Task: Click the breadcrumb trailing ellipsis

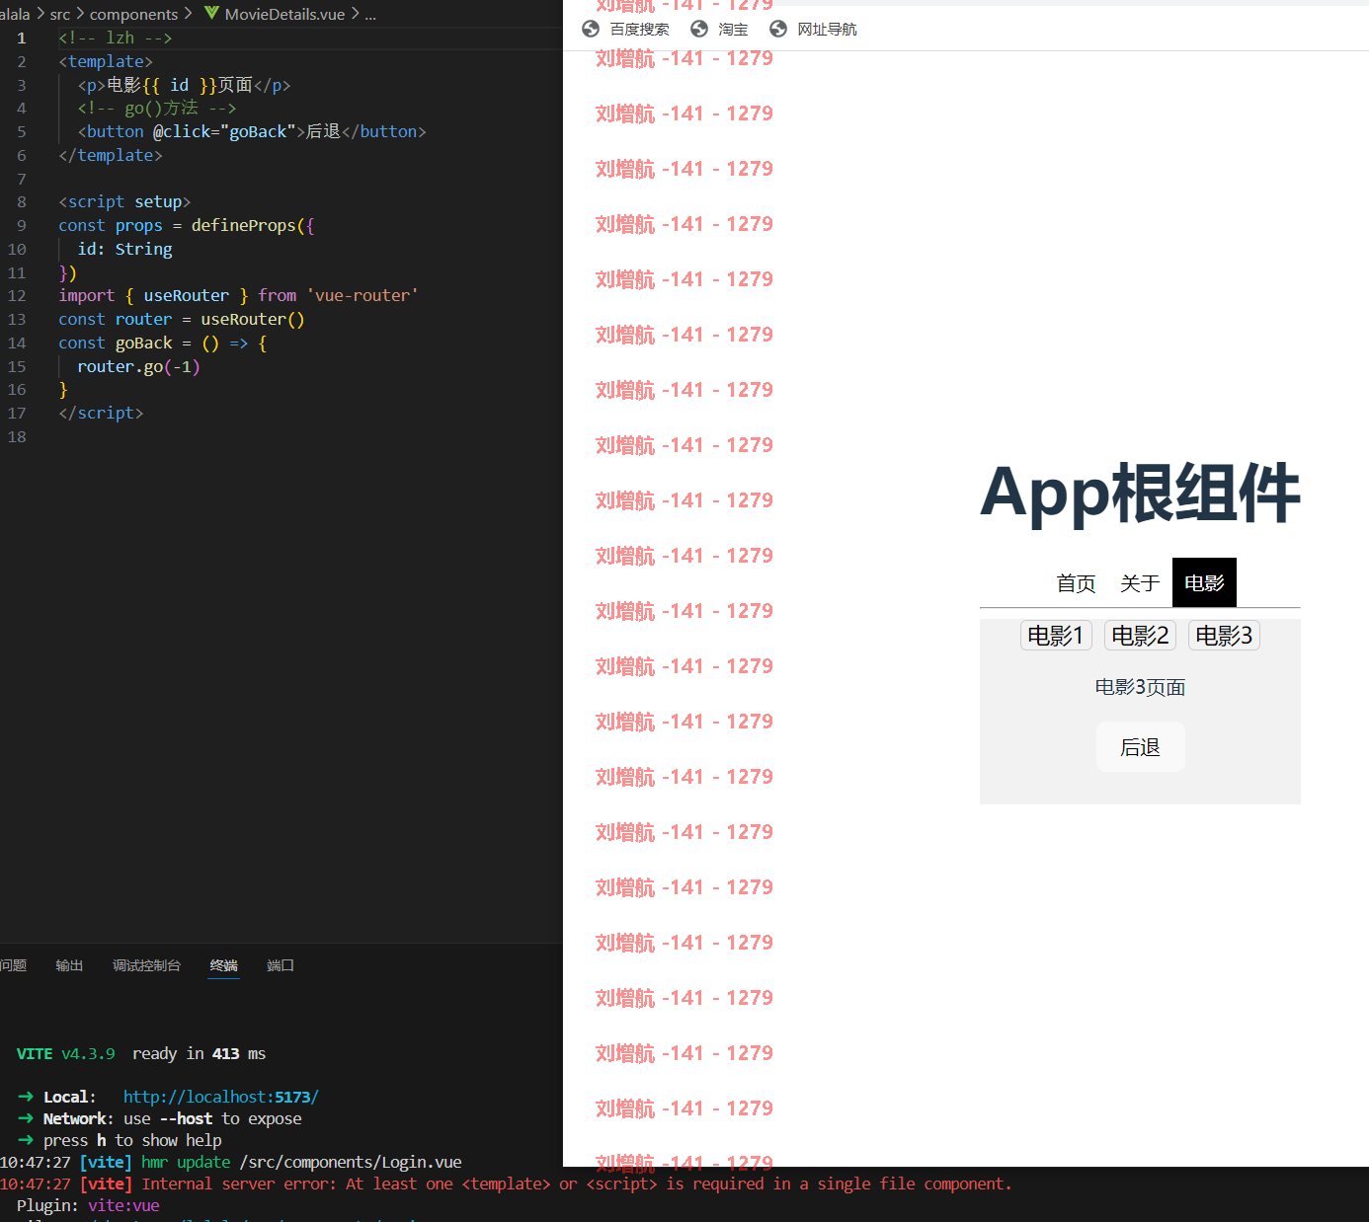Action: (370, 14)
